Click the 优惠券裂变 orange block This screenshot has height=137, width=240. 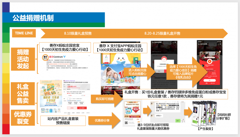23,118
